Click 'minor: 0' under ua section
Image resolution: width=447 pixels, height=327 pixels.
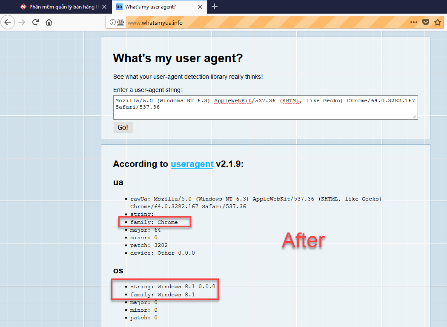[x=144, y=238]
